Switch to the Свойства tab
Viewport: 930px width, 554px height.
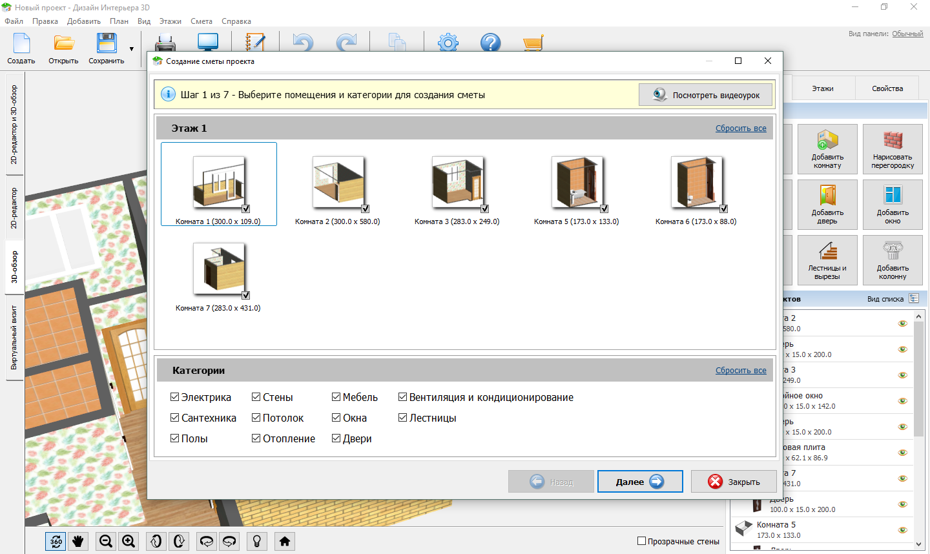[x=887, y=88]
